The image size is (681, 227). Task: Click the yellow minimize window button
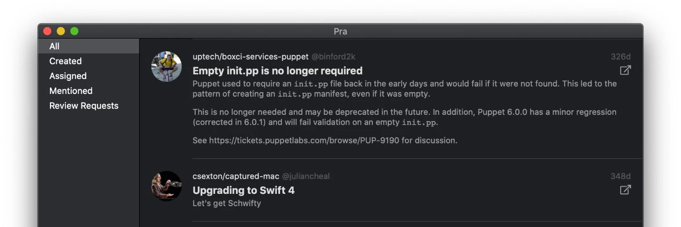[61, 31]
